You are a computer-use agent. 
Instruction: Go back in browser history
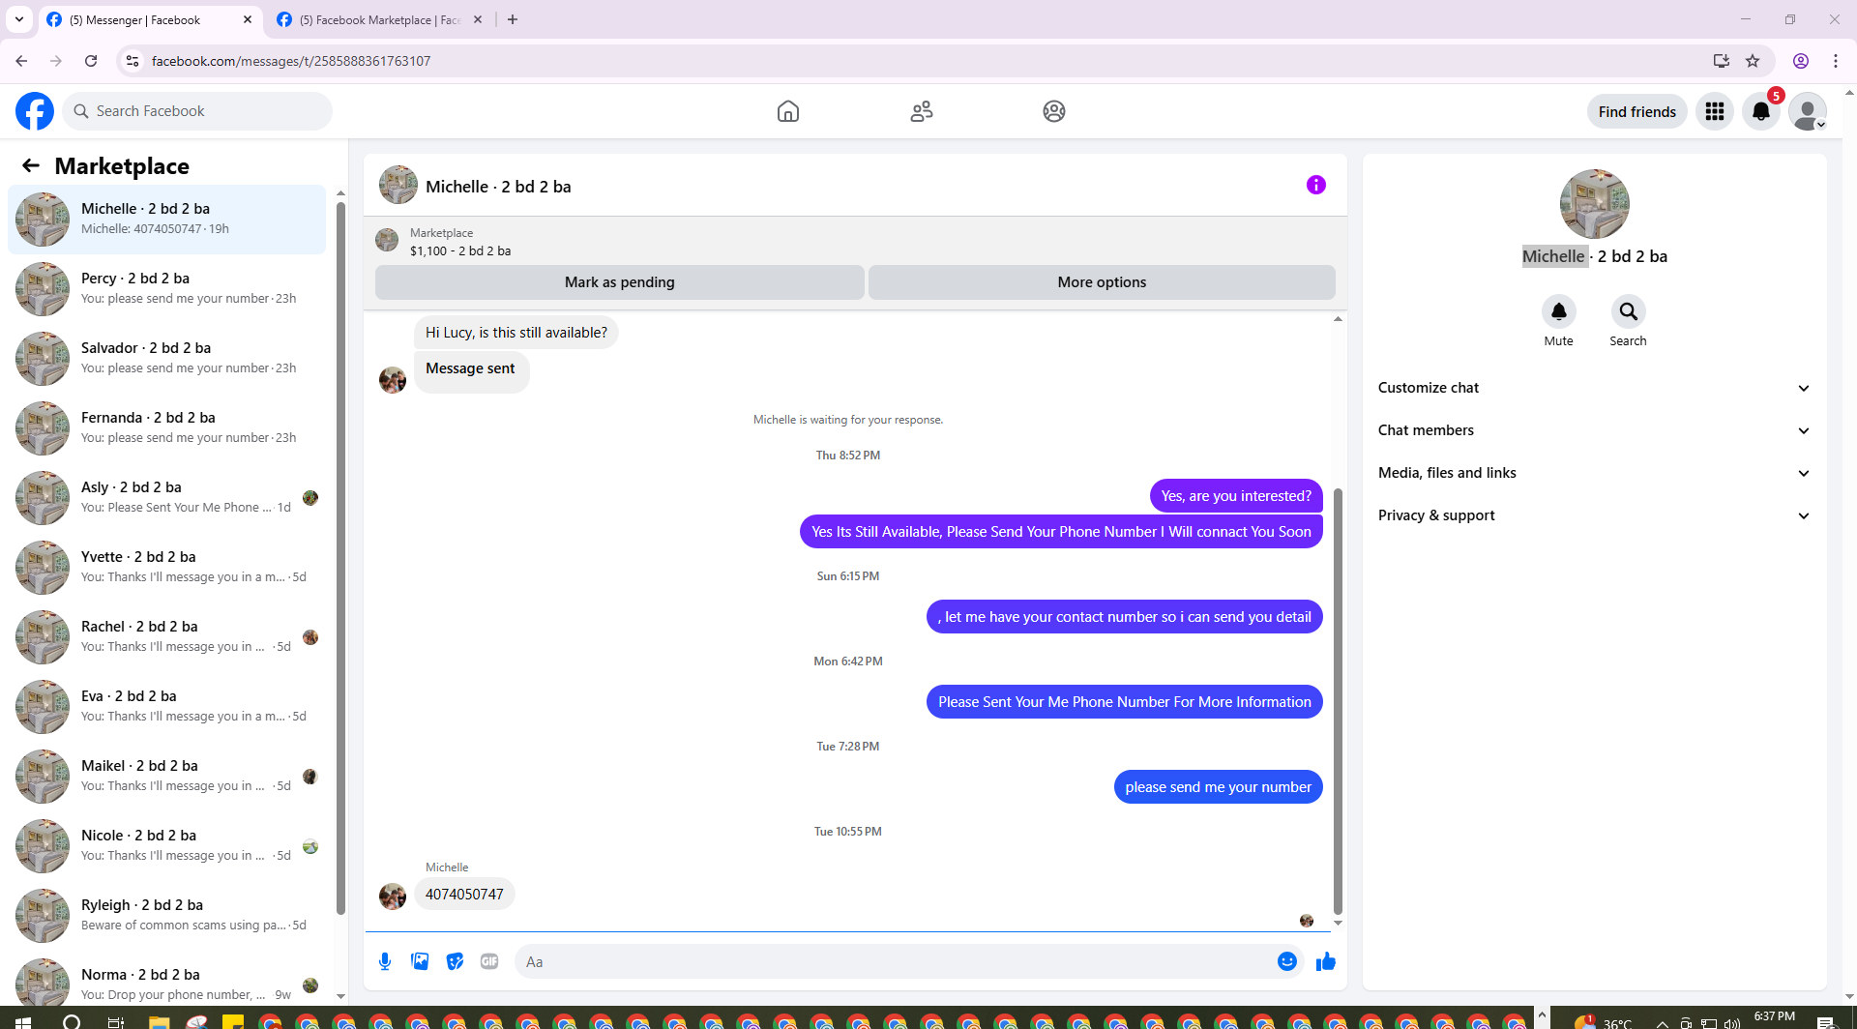click(x=21, y=61)
